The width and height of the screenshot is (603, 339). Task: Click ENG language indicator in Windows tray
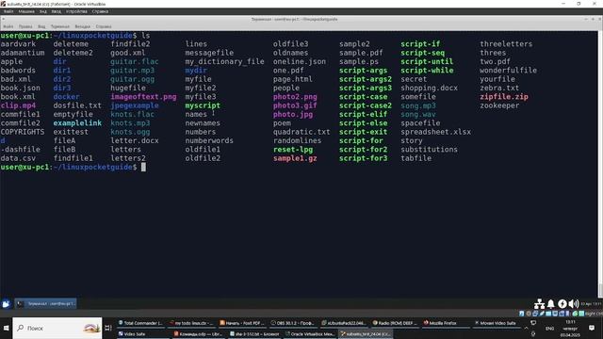tap(550, 329)
